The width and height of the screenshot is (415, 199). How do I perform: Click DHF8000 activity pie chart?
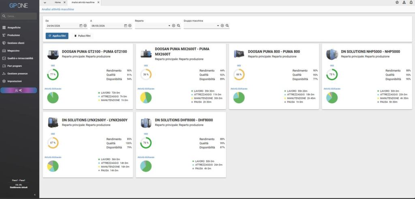[x=146, y=166]
